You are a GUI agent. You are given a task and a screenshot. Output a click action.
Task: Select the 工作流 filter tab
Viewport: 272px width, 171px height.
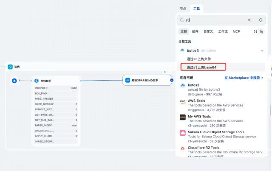(x=223, y=31)
